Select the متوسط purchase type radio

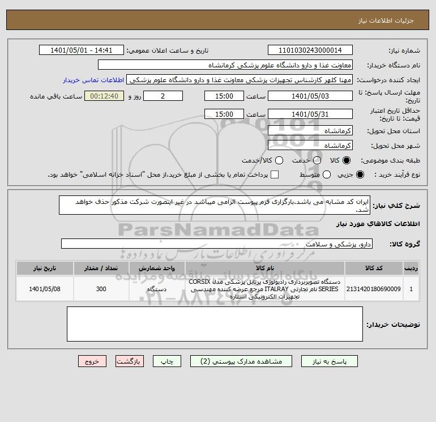point(327,174)
